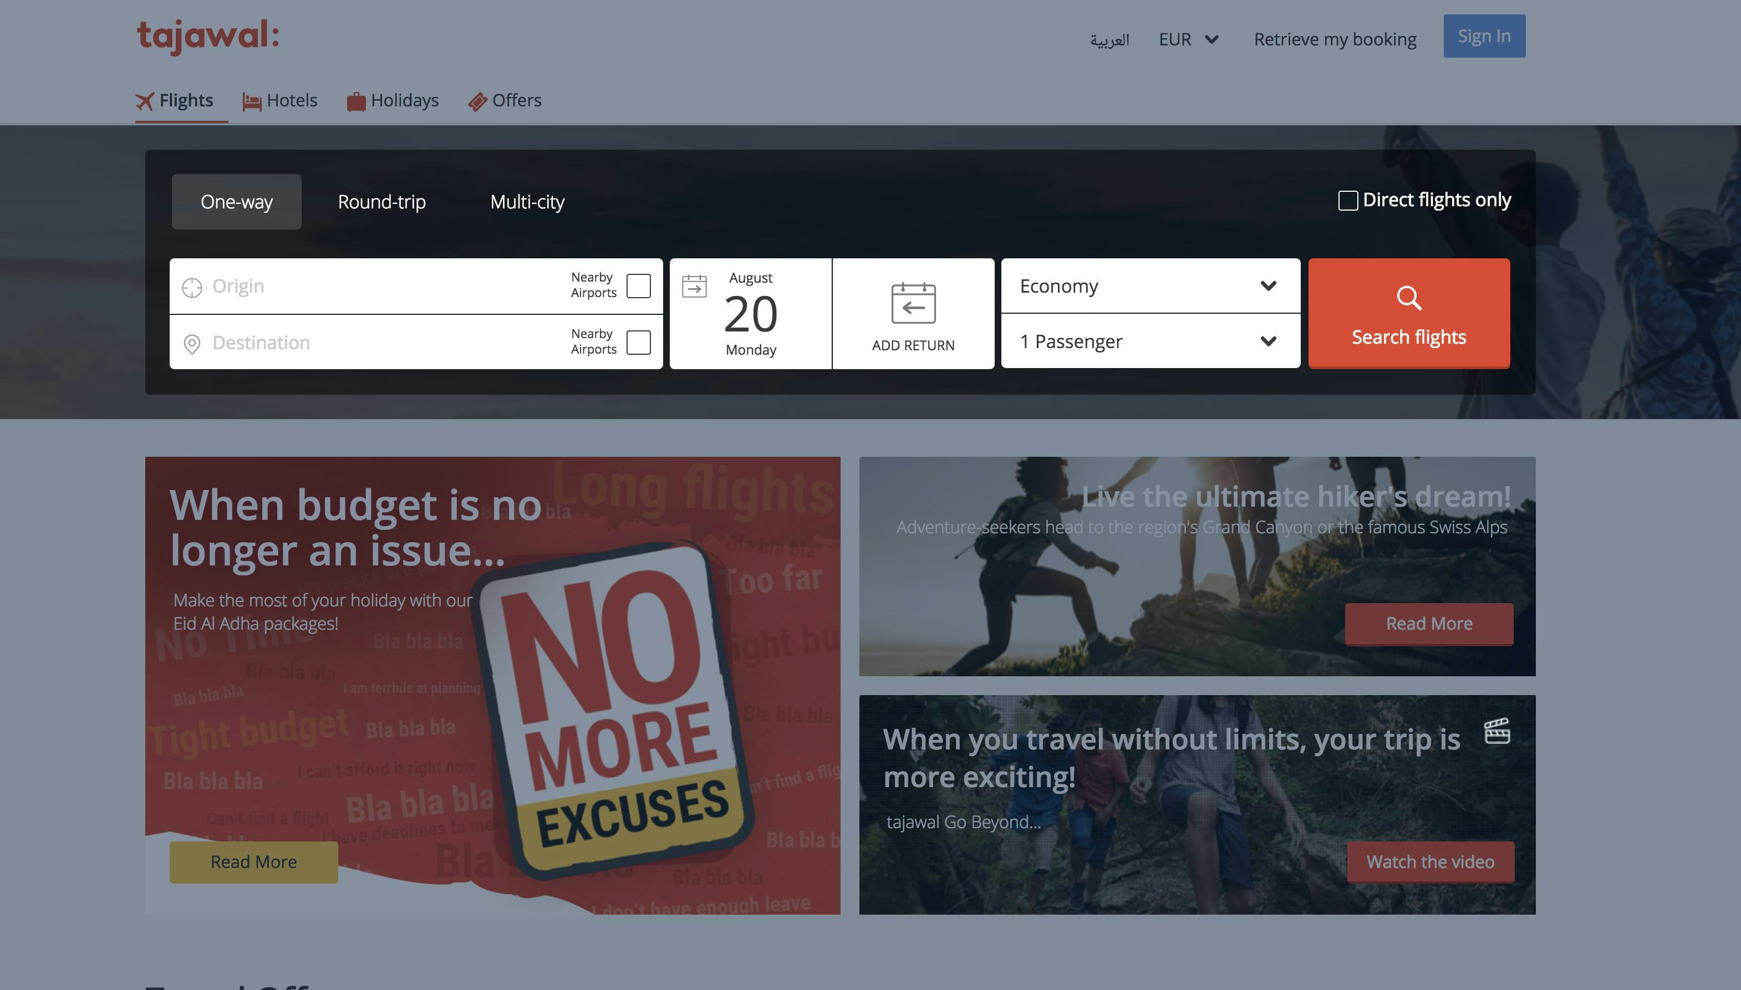Check Nearby Airports for Destination
The height and width of the screenshot is (990, 1741).
point(638,342)
